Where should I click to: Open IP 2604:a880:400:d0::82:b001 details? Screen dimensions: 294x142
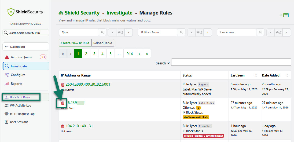(88, 84)
